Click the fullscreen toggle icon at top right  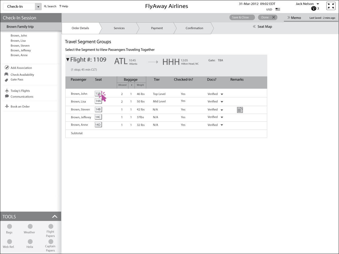pyautogui.click(x=331, y=6)
